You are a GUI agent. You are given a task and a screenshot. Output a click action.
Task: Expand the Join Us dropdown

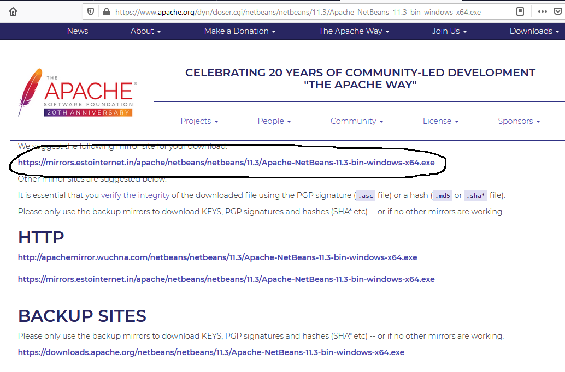(x=449, y=31)
